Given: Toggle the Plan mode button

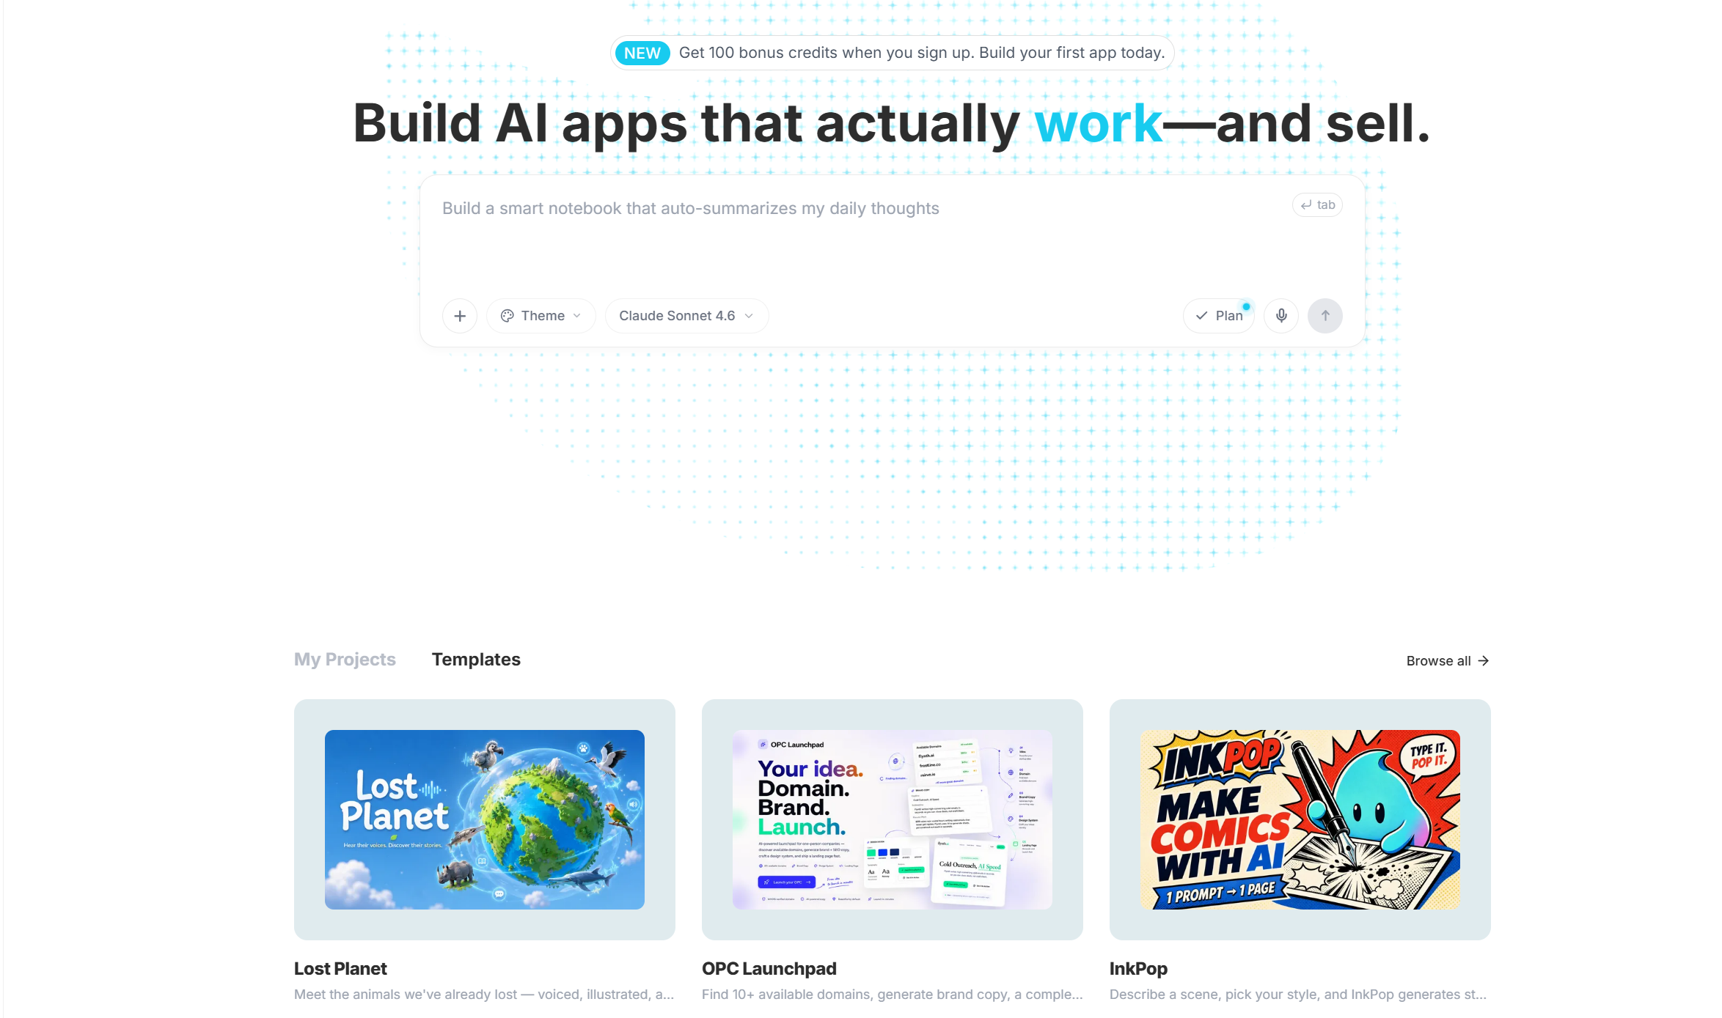Looking at the screenshot, I should (1219, 316).
